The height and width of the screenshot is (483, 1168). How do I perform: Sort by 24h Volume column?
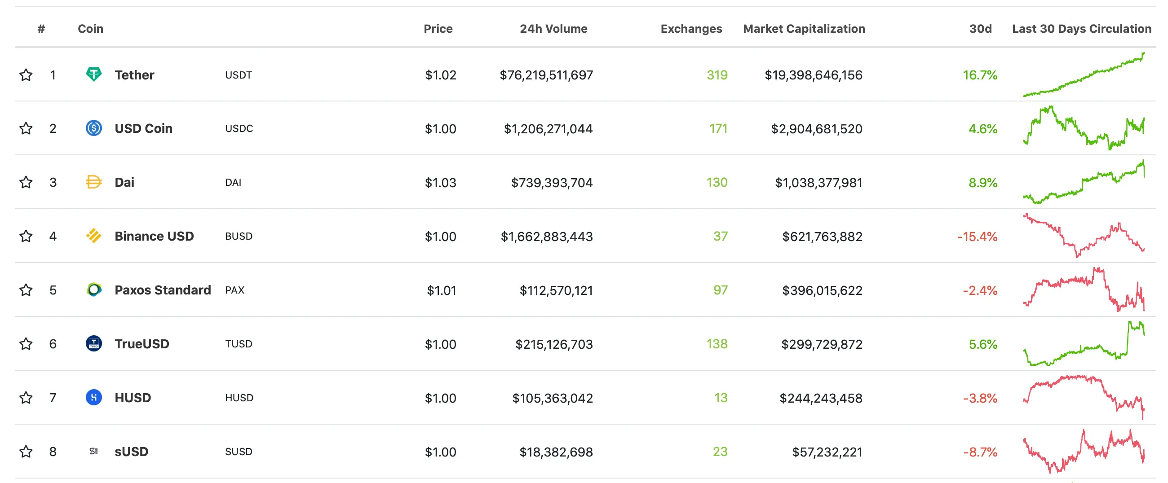pos(553,29)
